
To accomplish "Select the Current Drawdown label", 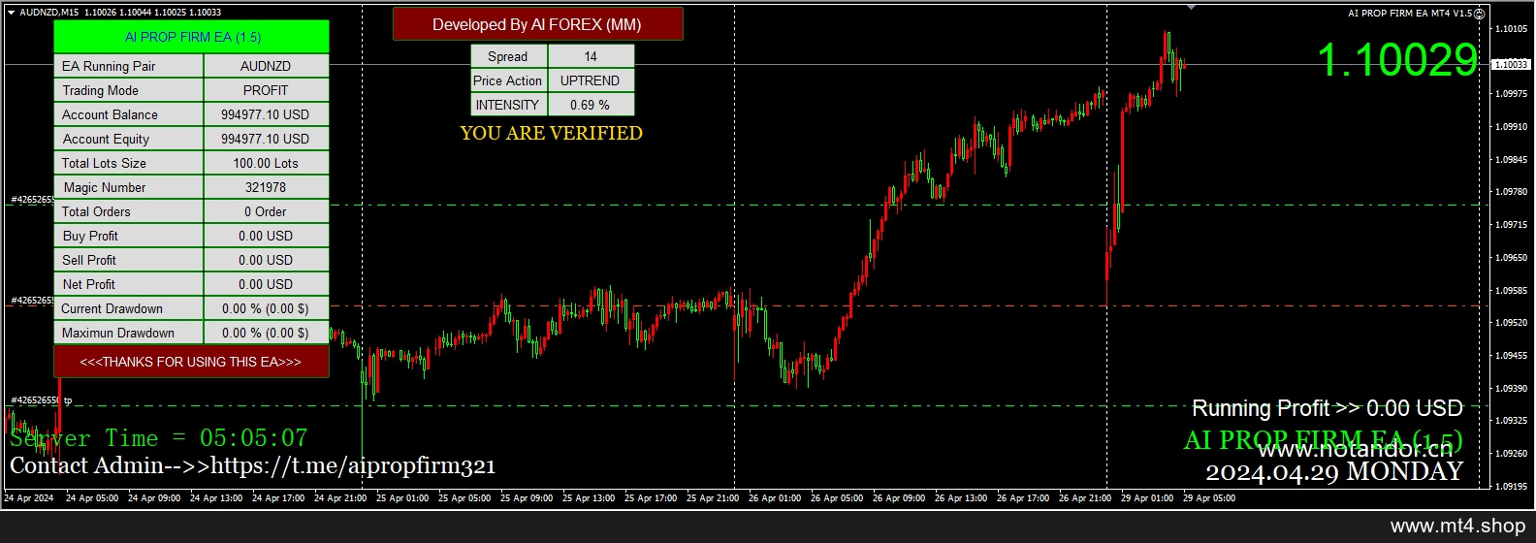I will [129, 308].
